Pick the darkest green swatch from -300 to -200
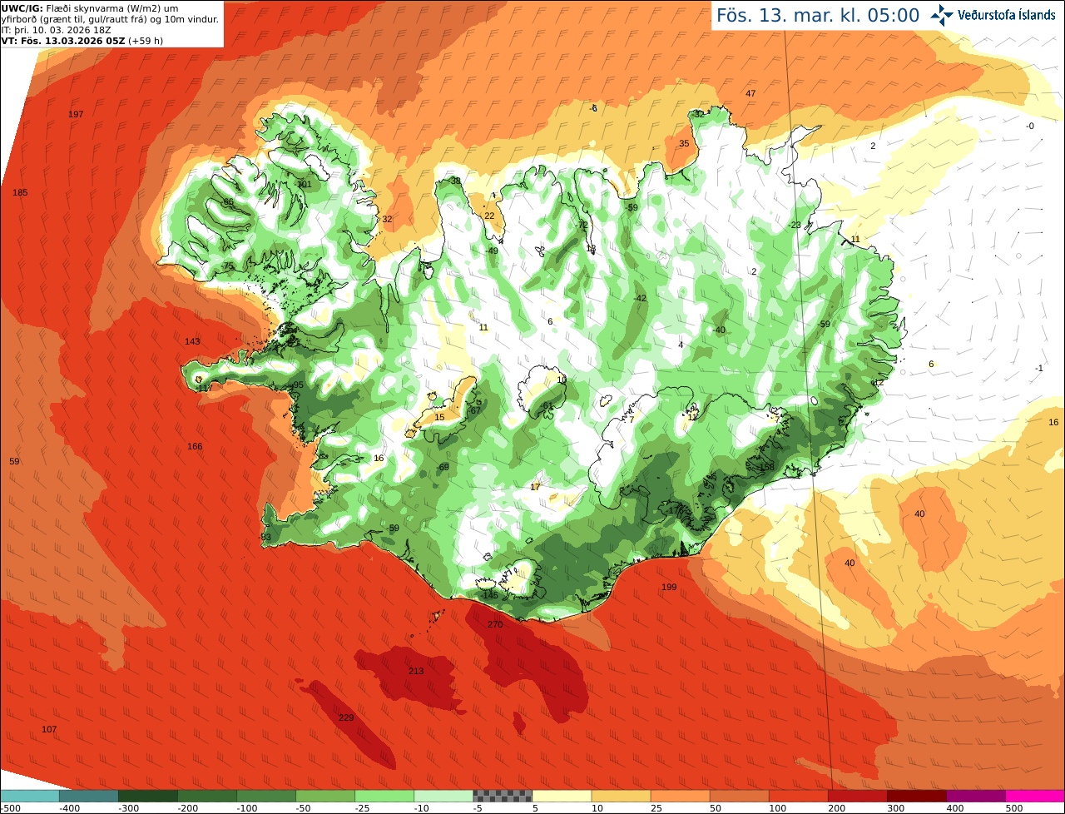This screenshot has width=1065, height=814. click(148, 797)
